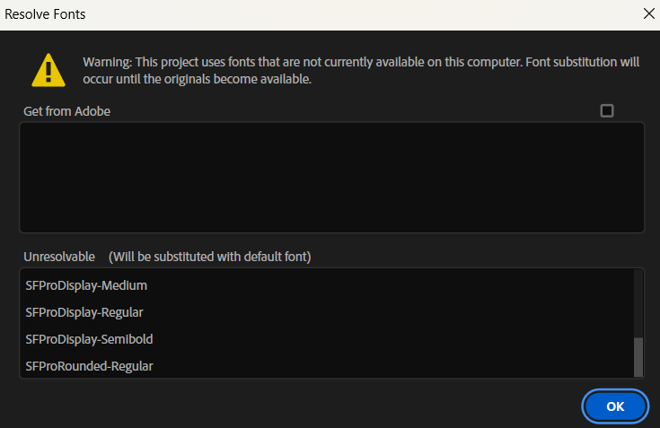This screenshot has height=428, width=660.
Task: Click the OK button
Action: 615,406
